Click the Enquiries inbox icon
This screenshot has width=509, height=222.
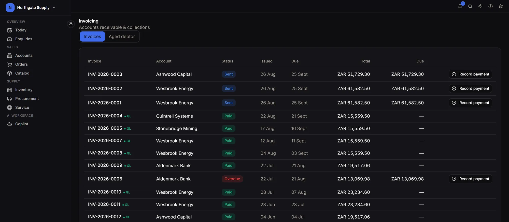(x=10, y=39)
